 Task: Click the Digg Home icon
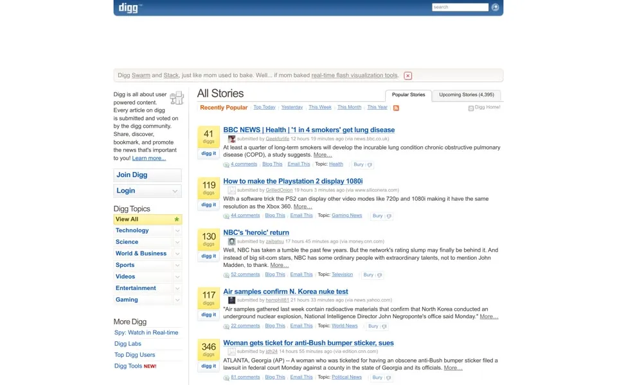470,108
